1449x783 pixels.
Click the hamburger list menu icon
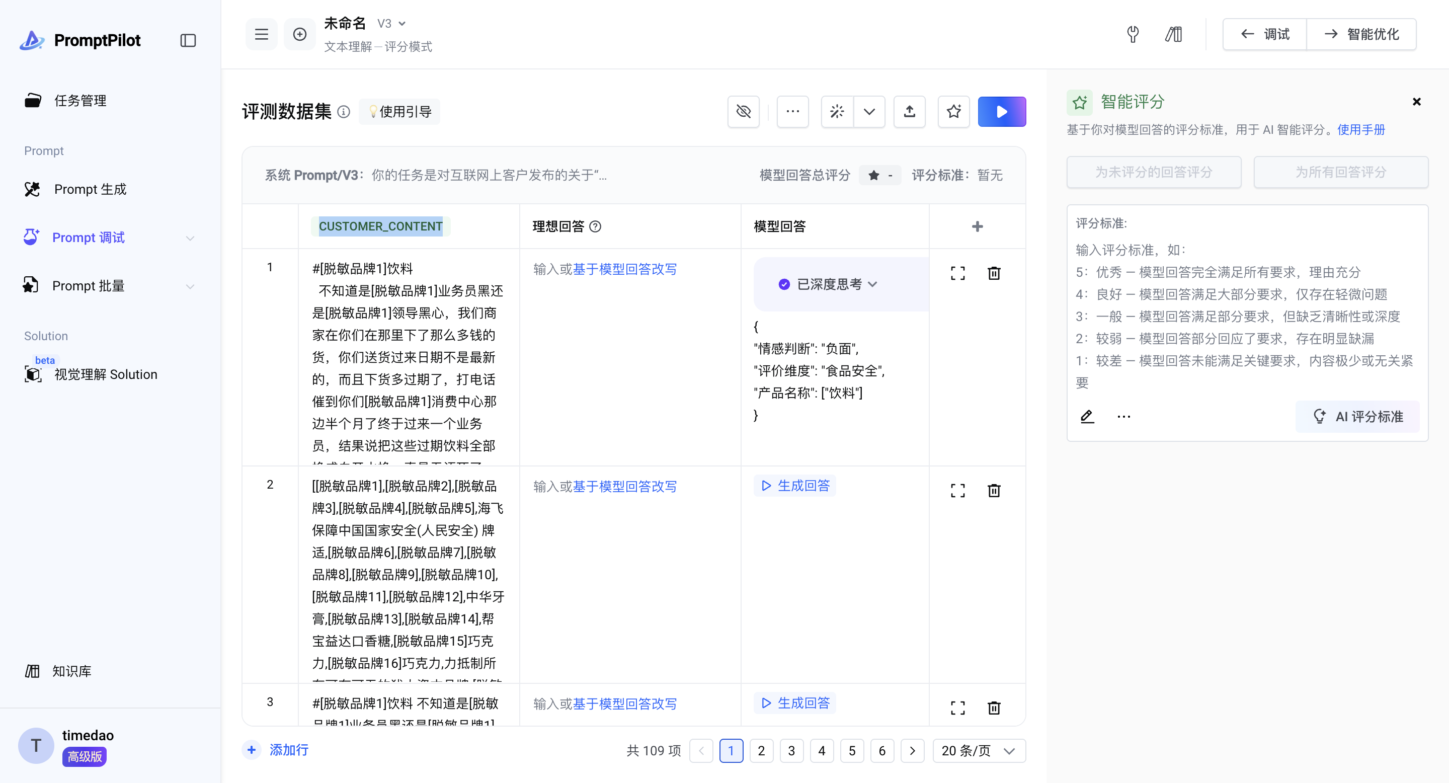(x=261, y=34)
